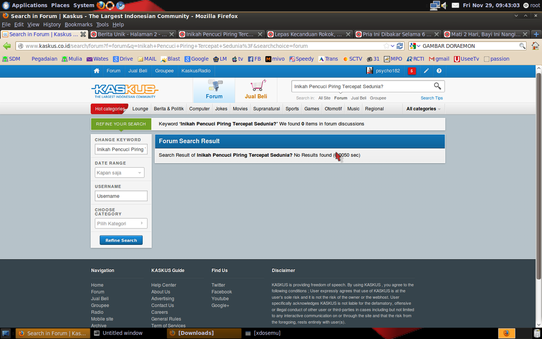Open the mivo bookmark

point(275,59)
